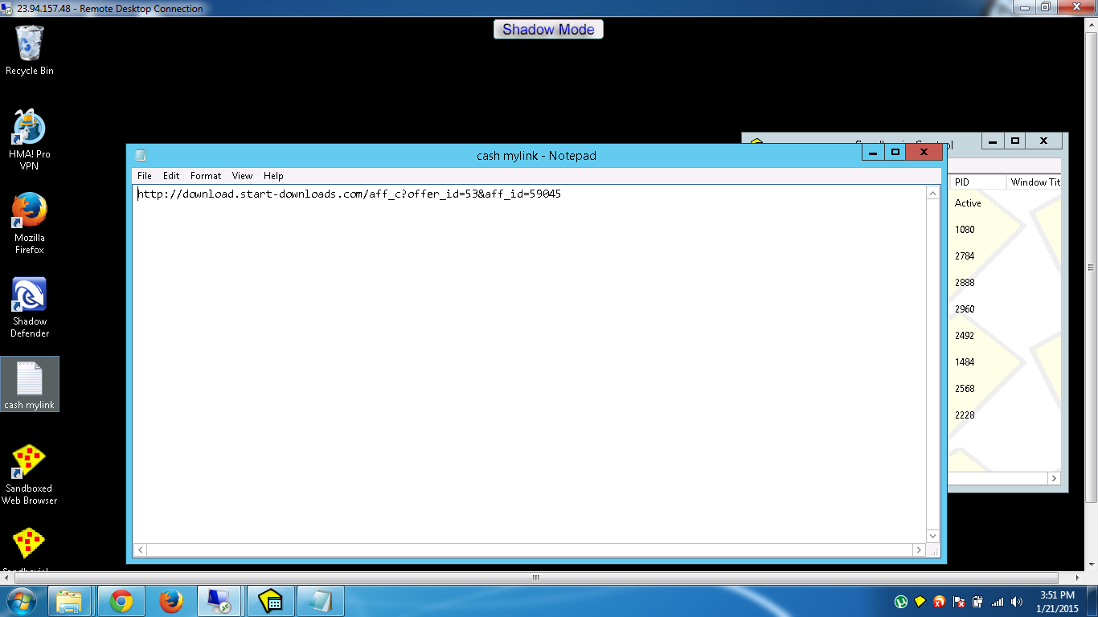Click the red round tray icon
1098x617 pixels.
pyautogui.click(x=940, y=602)
